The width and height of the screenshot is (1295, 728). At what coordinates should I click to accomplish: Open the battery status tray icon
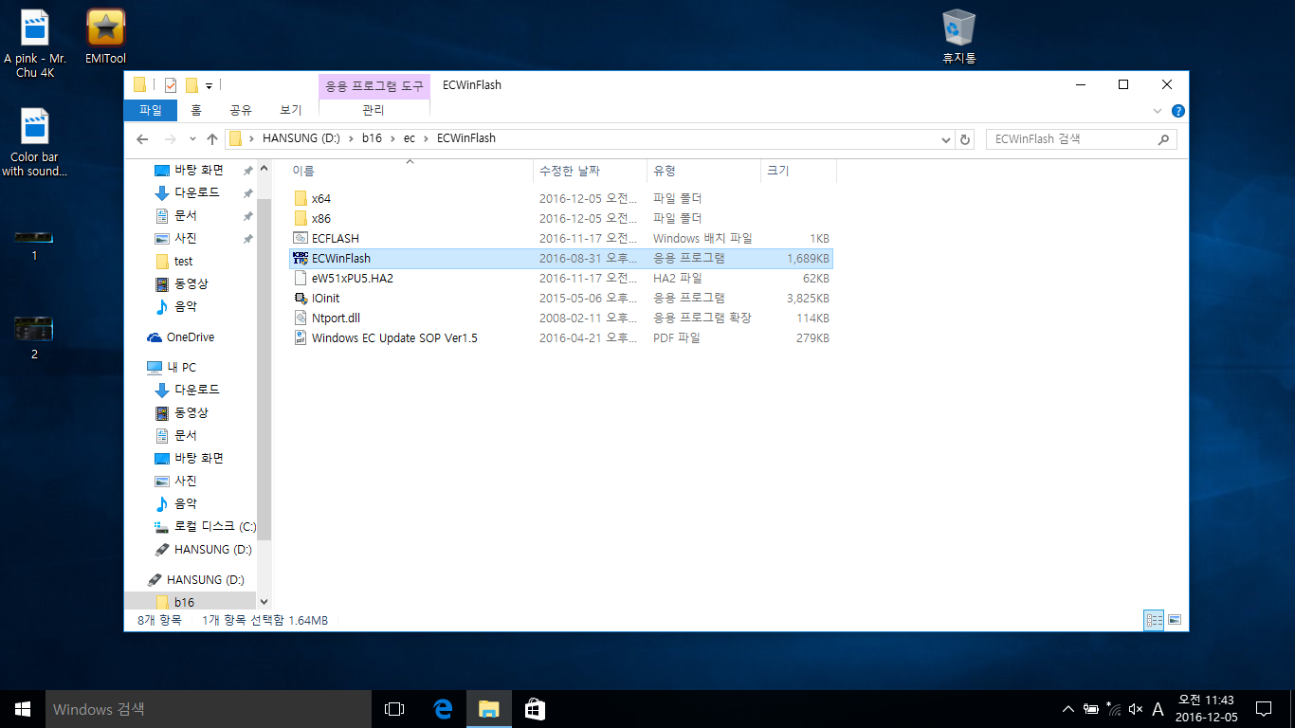(1091, 709)
